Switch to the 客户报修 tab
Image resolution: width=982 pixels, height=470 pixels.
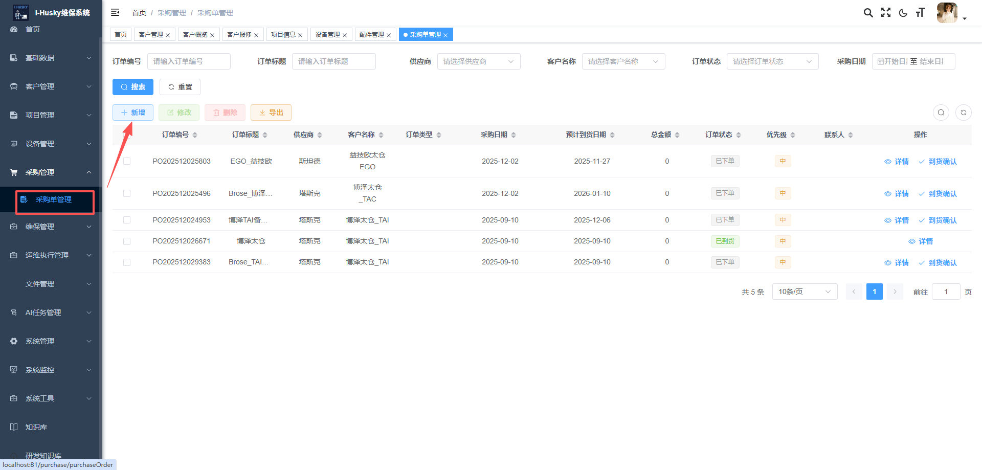239,35
